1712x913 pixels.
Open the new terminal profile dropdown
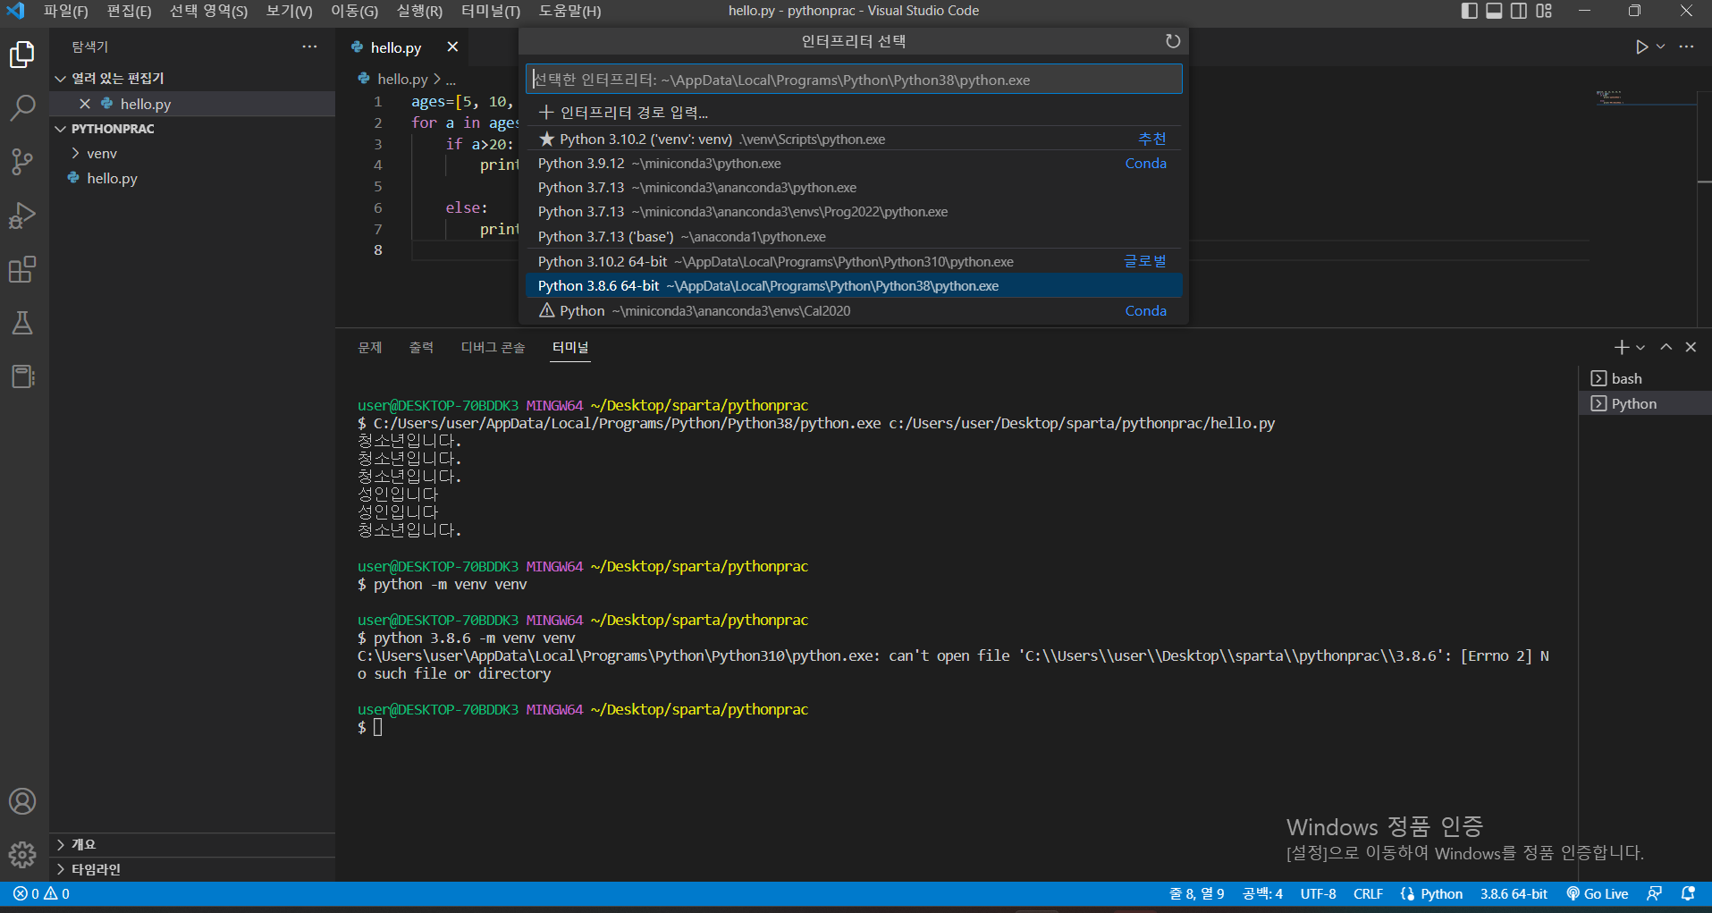pyautogui.click(x=1640, y=347)
